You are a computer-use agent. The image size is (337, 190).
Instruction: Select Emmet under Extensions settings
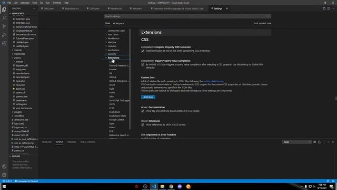(113, 69)
